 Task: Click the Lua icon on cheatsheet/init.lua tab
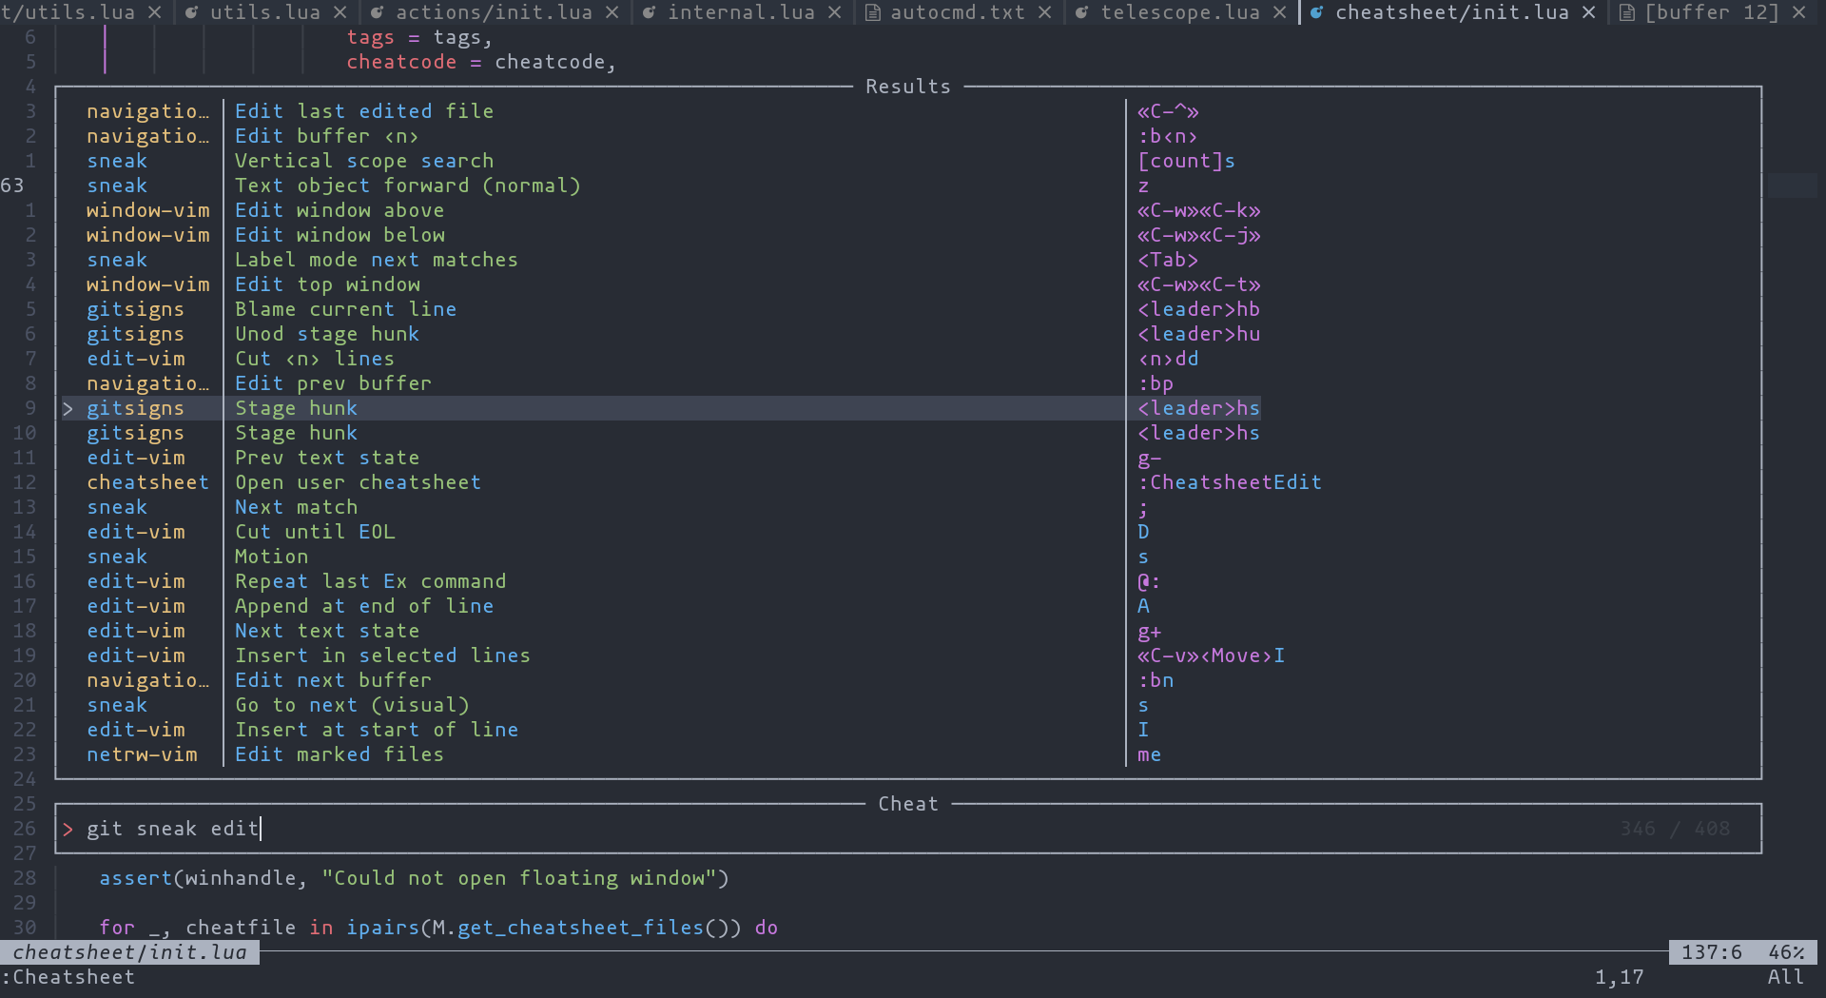point(1316,12)
